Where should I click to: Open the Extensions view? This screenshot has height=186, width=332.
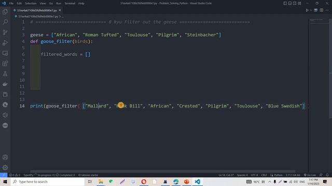[5, 63]
